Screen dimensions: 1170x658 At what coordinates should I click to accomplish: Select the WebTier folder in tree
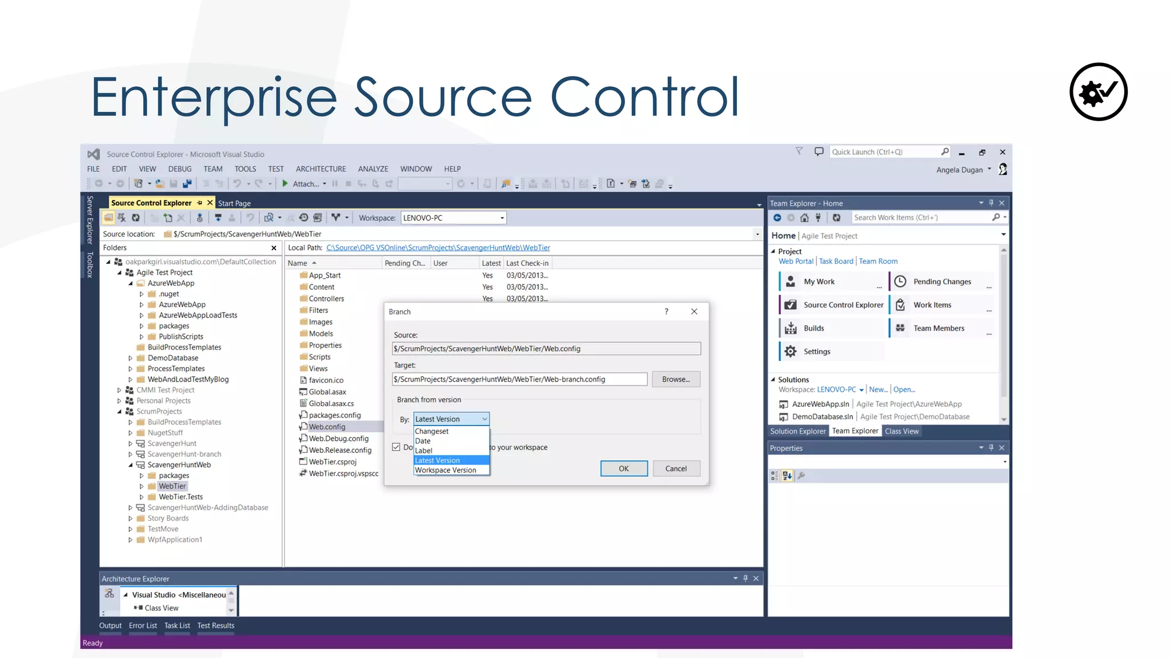pyautogui.click(x=173, y=486)
